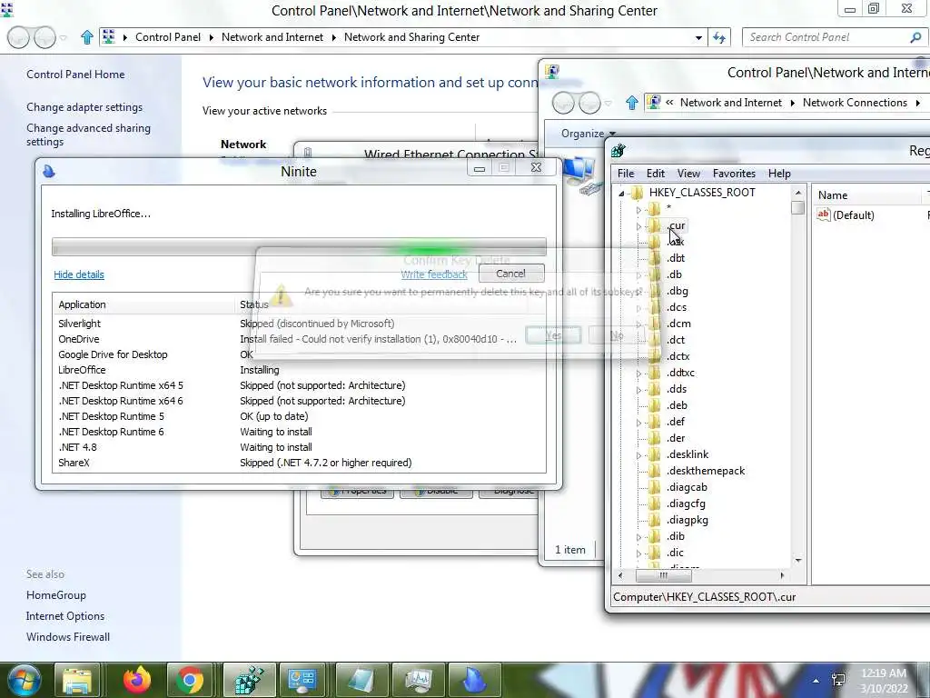
Task: Click the Network Connections breadcrumb
Action: [x=855, y=103]
